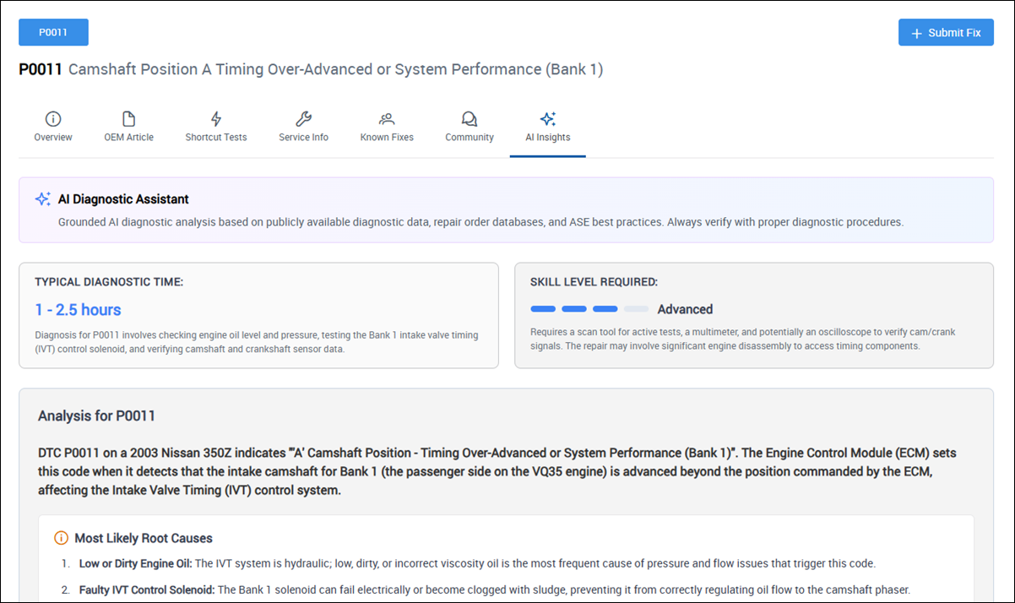This screenshot has width=1015, height=603.
Task: Click 'Faulty IVT Control Solenoid:' cause
Action: click(x=147, y=589)
